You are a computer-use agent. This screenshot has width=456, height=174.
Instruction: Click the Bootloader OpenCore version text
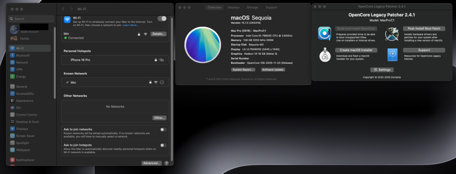coord(269,63)
